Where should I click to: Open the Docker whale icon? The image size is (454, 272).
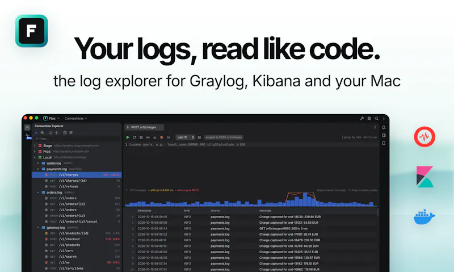[x=424, y=217]
